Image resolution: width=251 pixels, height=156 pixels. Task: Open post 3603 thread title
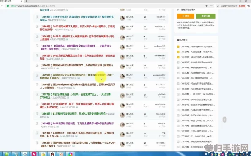[x=77, y=38]
